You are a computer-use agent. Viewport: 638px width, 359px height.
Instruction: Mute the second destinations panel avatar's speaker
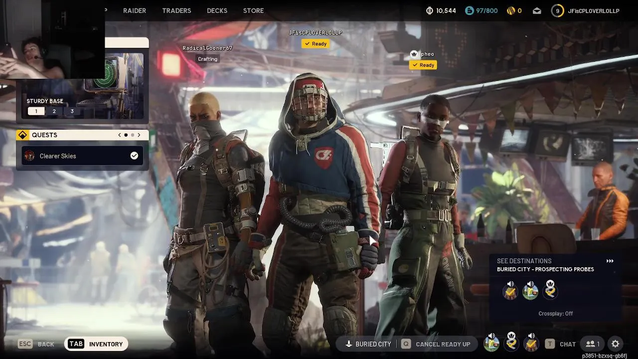tap(530, 284)
